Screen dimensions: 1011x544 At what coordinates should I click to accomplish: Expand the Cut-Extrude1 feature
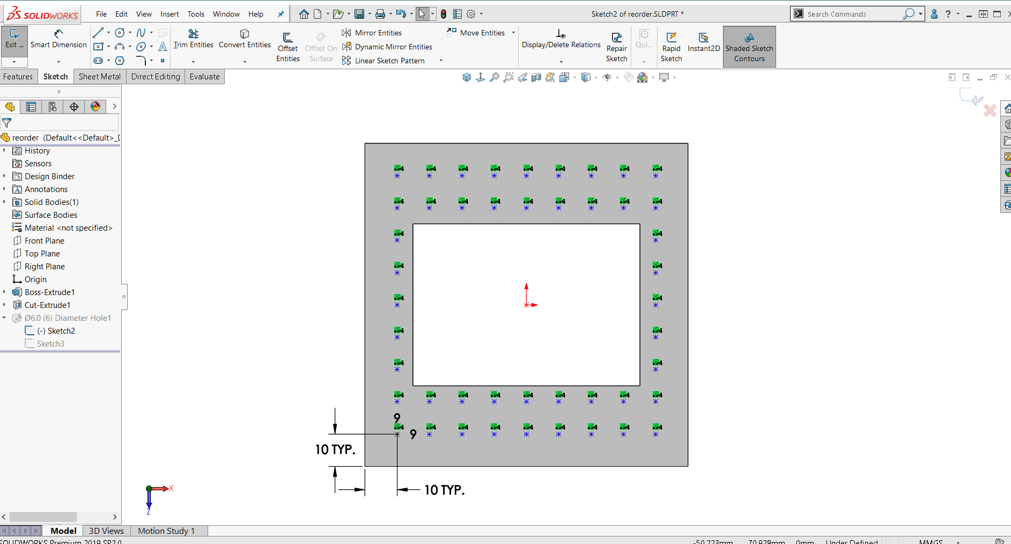tap(4, 305)
